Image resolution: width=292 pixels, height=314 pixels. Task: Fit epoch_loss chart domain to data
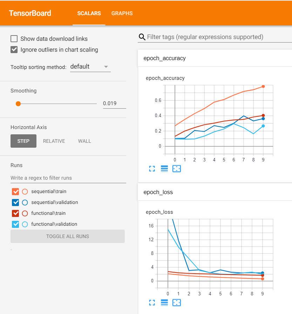tap(176, 303)
